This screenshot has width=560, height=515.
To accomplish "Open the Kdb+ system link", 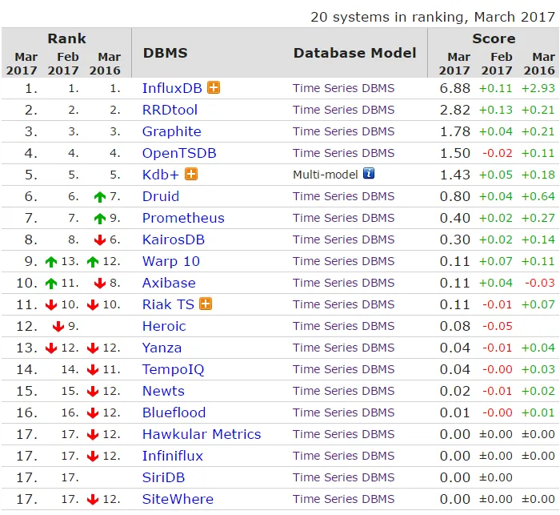I will (160, 175).
